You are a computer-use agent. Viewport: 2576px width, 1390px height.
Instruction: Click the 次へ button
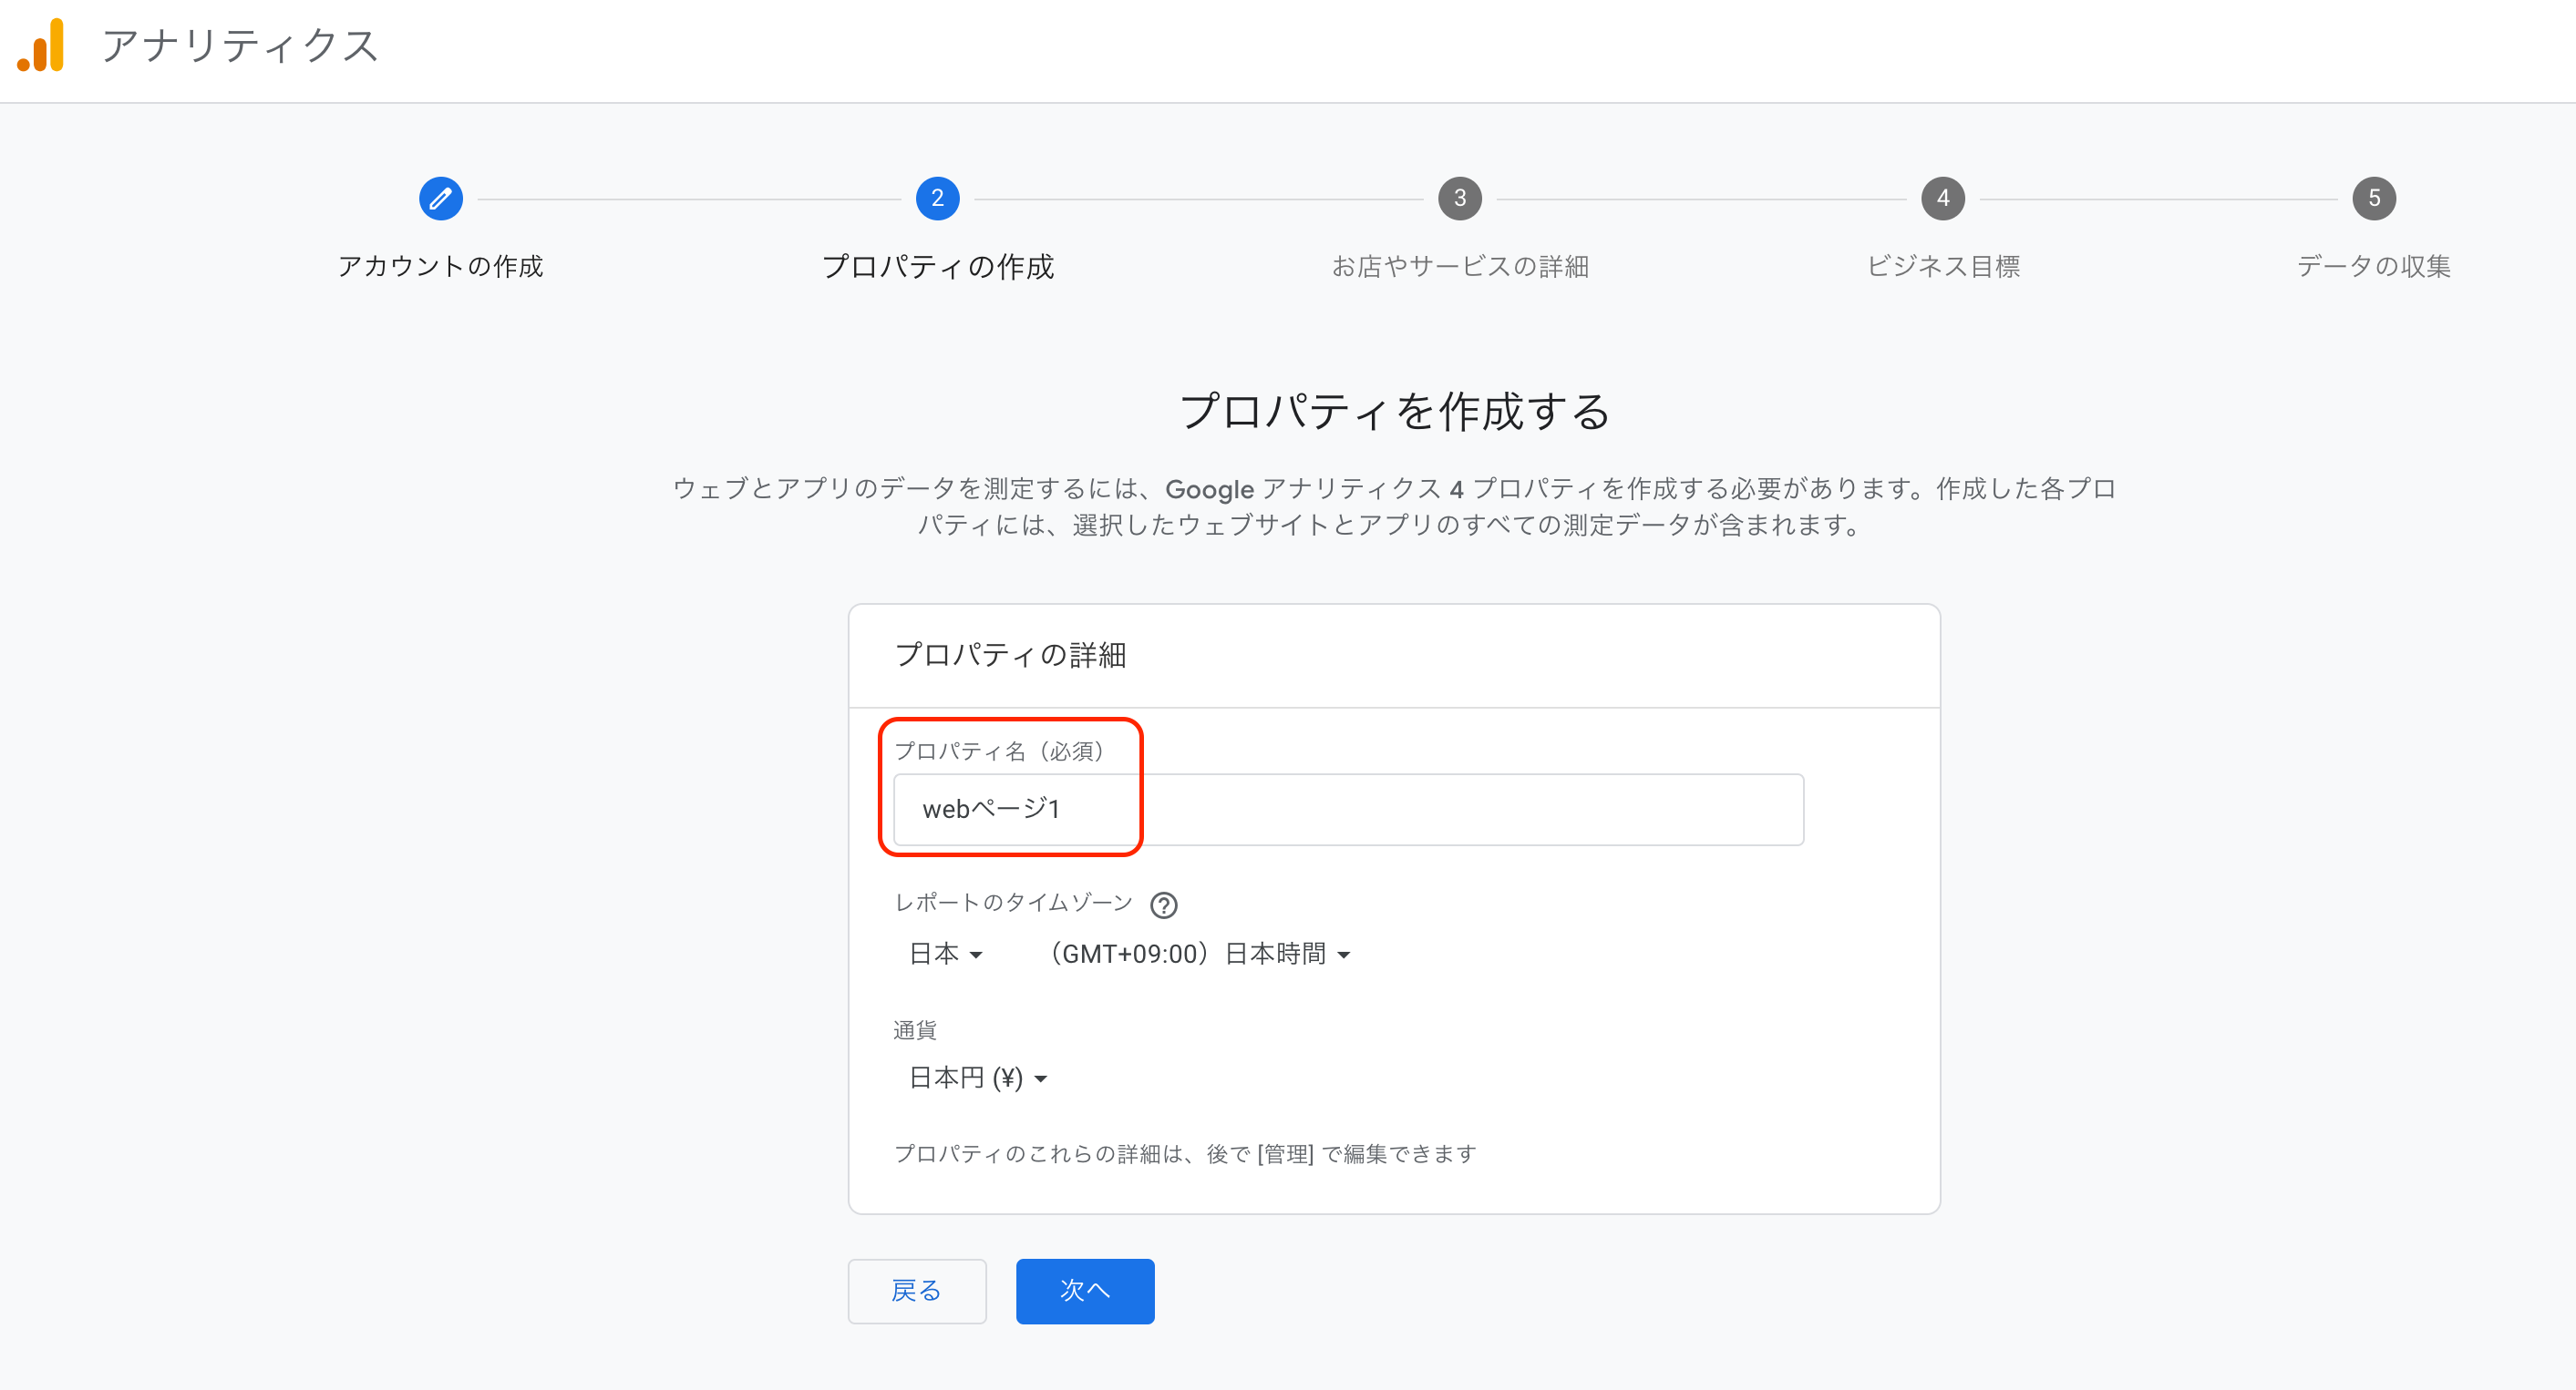(x=1084, y=1291)
